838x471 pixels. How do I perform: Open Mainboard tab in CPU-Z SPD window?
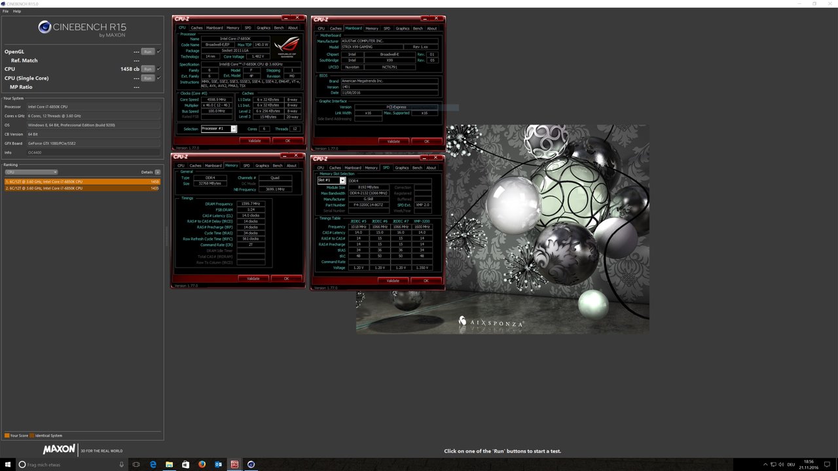353,168
